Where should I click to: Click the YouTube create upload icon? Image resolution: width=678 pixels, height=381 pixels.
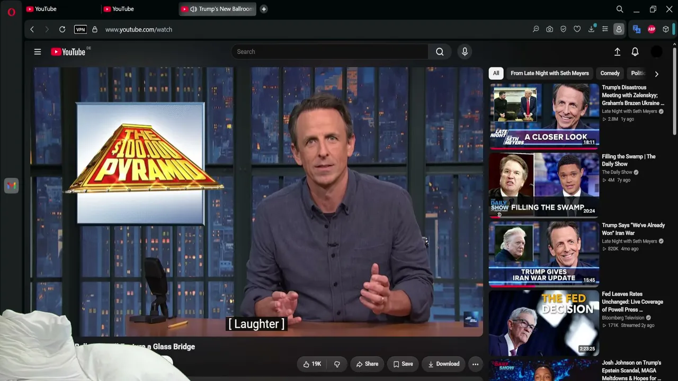pos(617,52)
